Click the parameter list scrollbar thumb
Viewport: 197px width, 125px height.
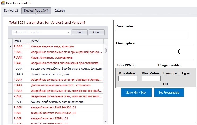106,50
